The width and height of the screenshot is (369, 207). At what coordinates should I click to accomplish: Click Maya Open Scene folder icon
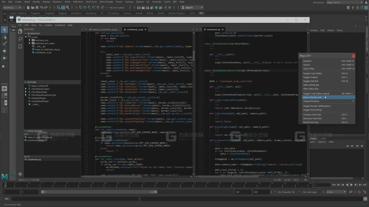[x=32, y=7]
